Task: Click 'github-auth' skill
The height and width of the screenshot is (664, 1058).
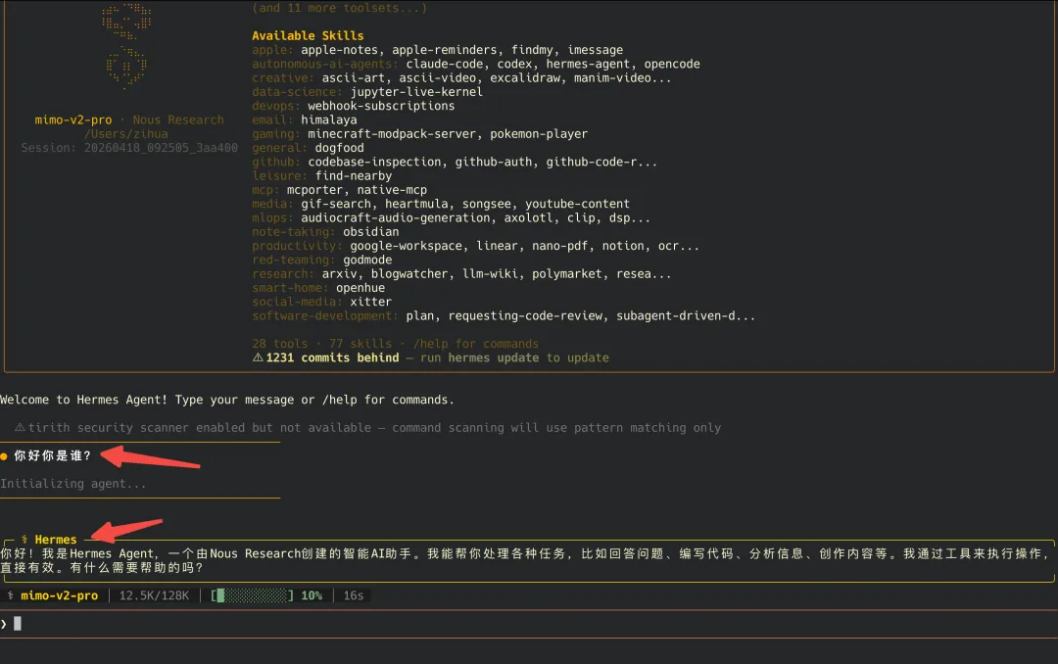Action: point(493,162)
